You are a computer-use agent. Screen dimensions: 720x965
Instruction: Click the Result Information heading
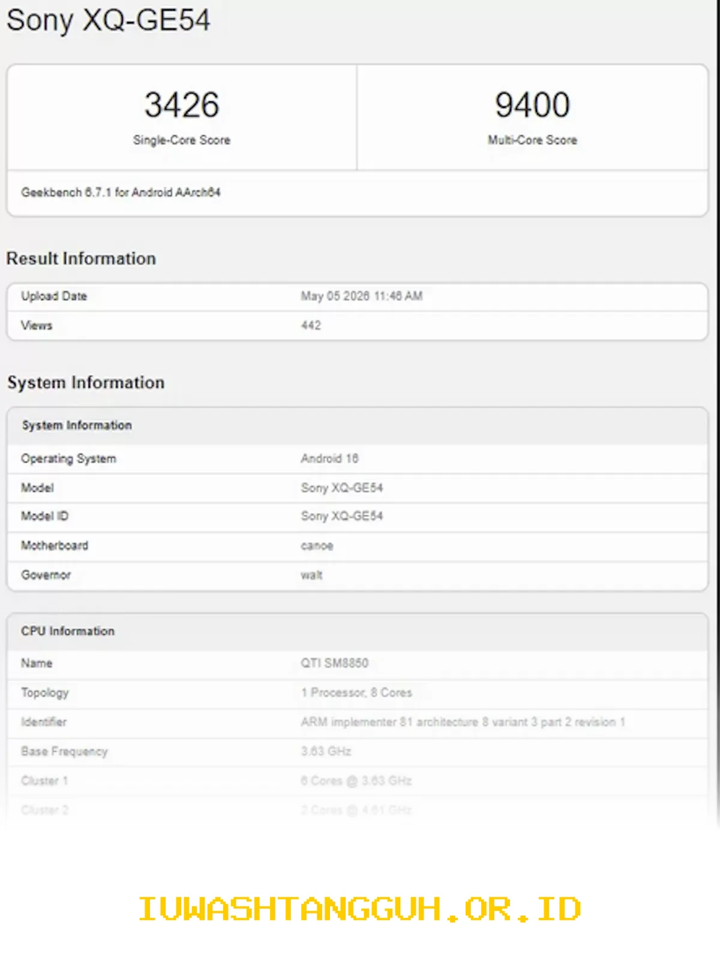coord(81,258)
